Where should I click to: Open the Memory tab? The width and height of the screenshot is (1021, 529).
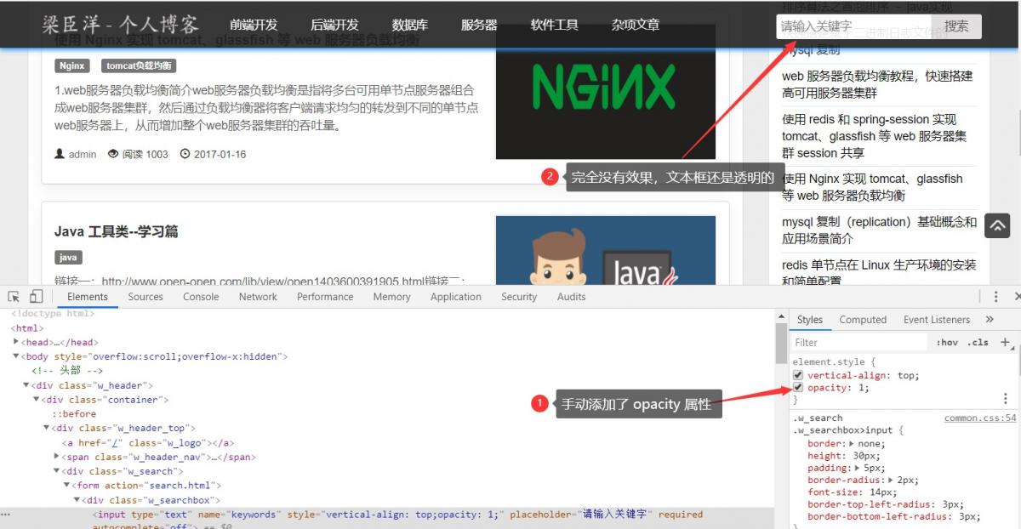tap(391, 297)
